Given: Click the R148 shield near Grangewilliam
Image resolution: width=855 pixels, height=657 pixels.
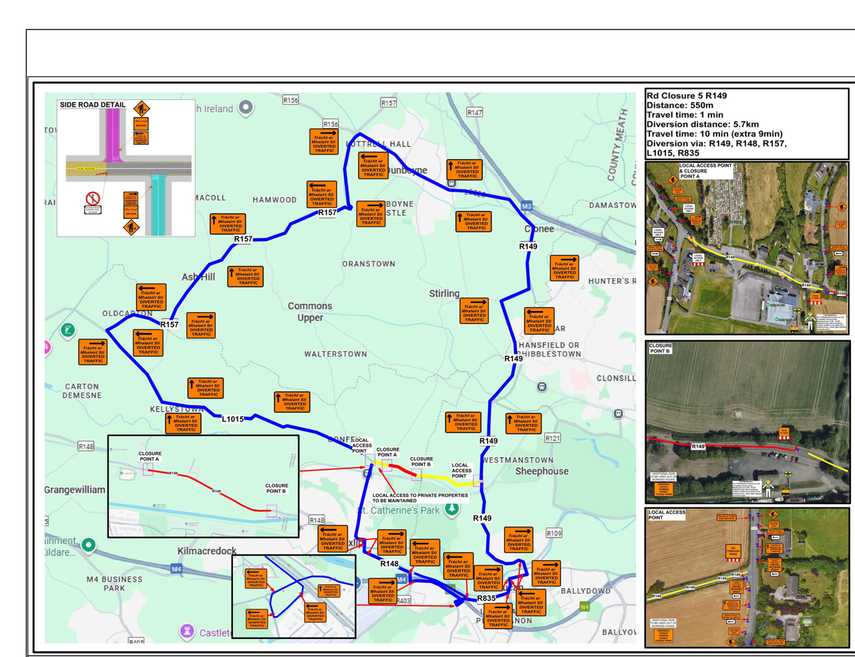Looking at the screenshot, I should (x=86, y=446).
